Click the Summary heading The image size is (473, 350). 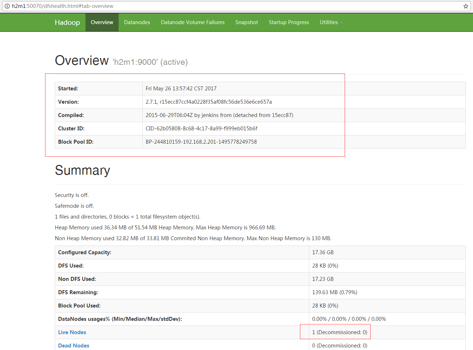tap(83, 170)
